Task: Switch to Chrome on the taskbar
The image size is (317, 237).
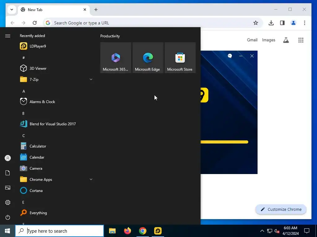Action: [142, 231]
